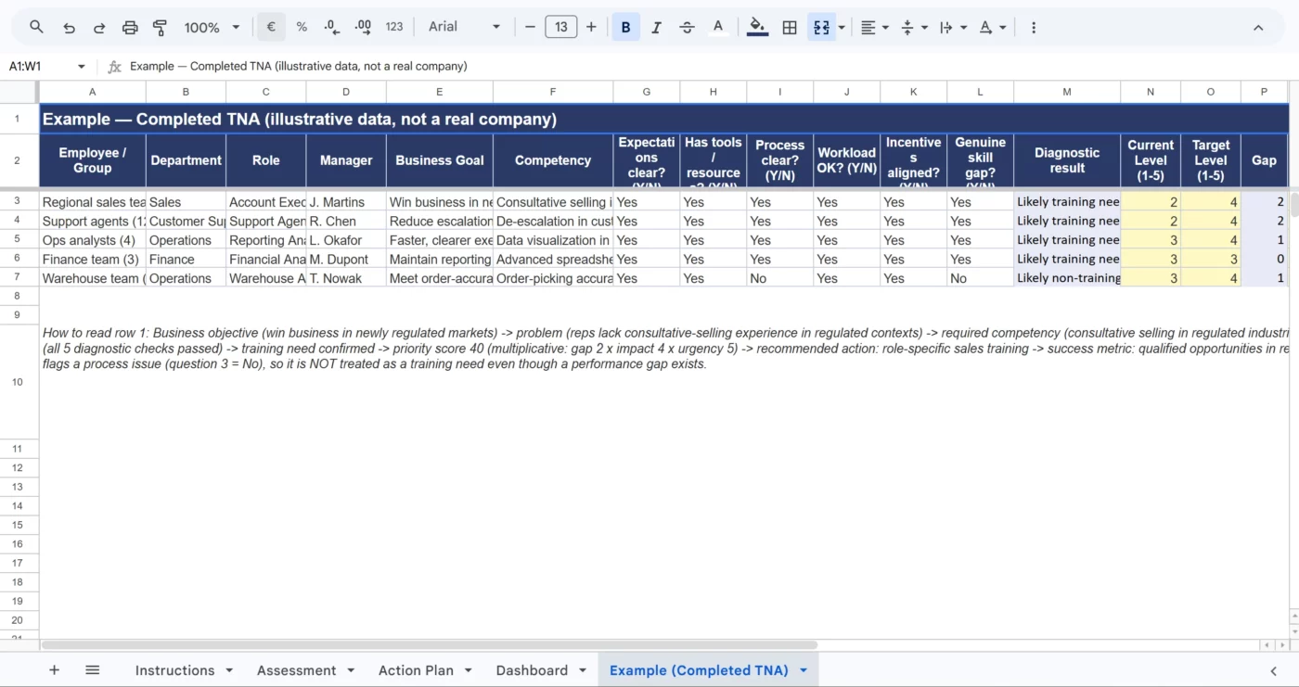
Task: Open the 123 number formats menu
Action: click(394, 28)
